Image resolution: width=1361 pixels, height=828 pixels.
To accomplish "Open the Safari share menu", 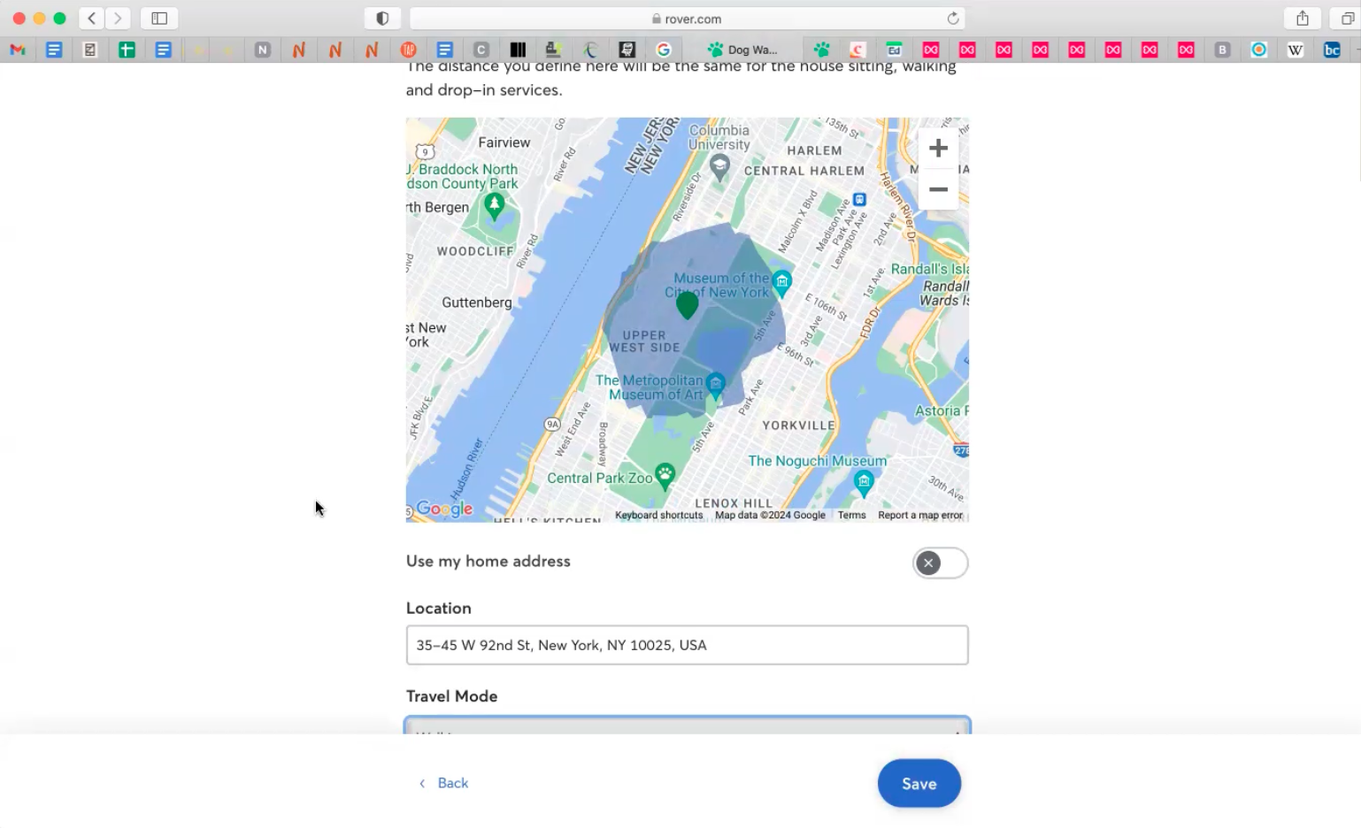I will [1303, 19].
